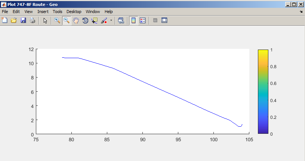The image size is (305, 161).
Task: Toggle the Insert Legend button
Action: point(143,20)
